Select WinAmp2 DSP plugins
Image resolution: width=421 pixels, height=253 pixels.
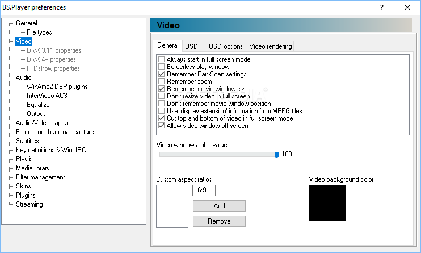(57, 87)
